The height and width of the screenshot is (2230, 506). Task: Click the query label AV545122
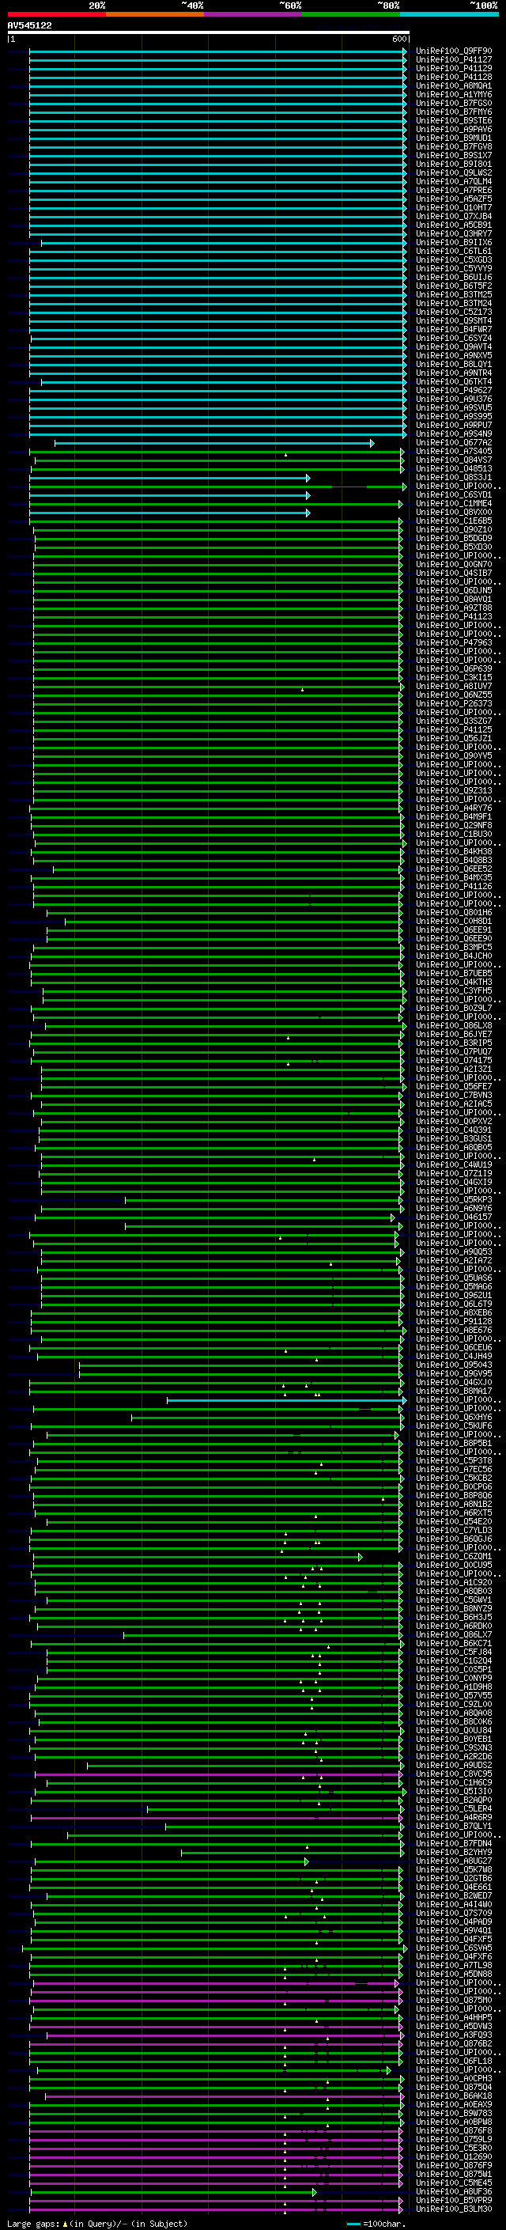29,26
